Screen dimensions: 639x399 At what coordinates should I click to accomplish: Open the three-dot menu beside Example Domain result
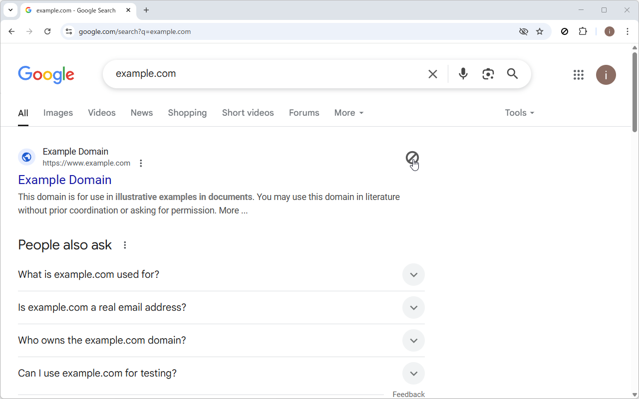(x=141, y=163)
